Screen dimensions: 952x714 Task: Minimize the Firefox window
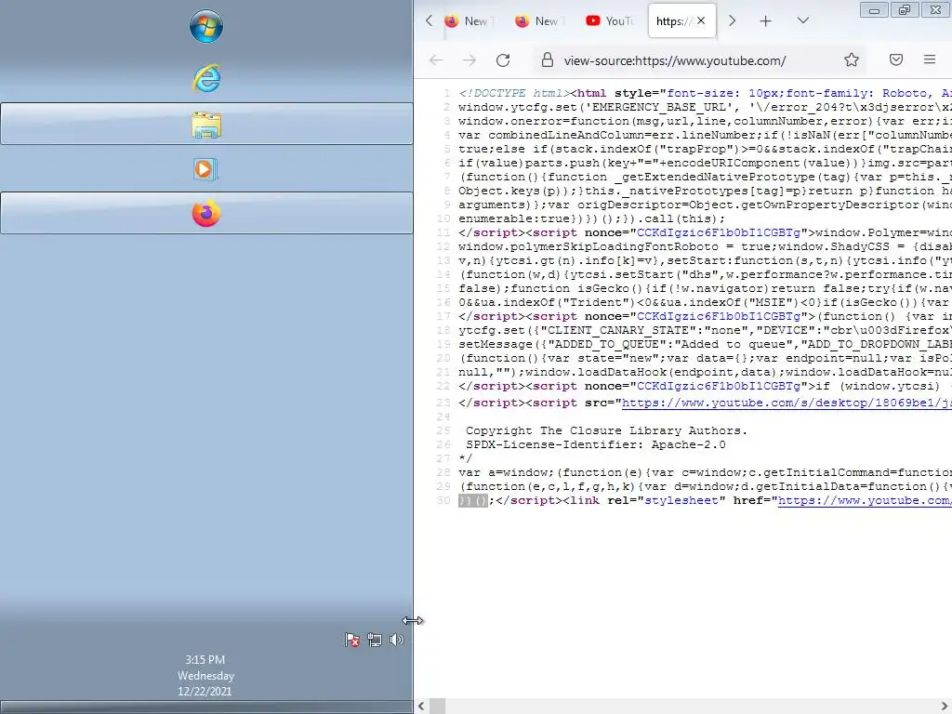[874, 9]
